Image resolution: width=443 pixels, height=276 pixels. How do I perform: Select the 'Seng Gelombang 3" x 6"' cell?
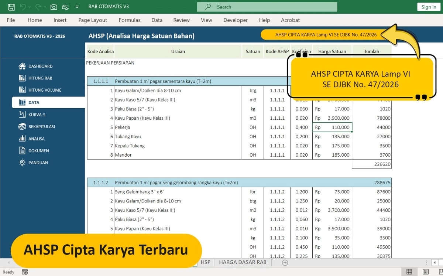[x=178, y=192]
